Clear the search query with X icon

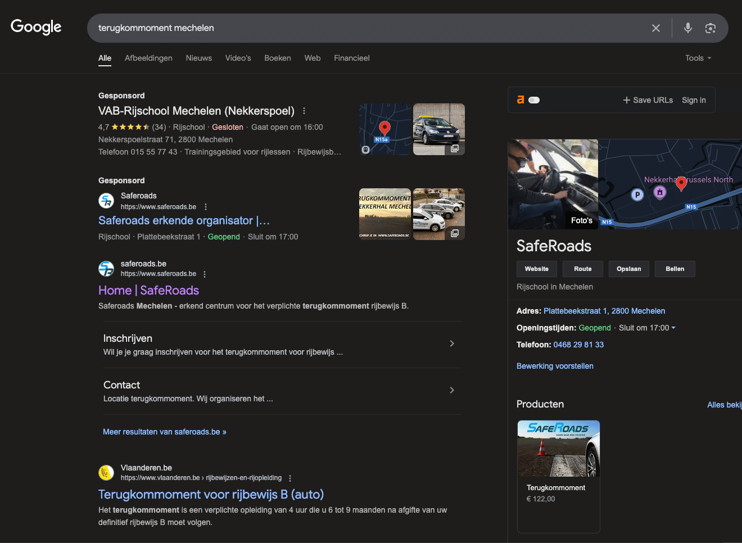(x=656, y=28)
